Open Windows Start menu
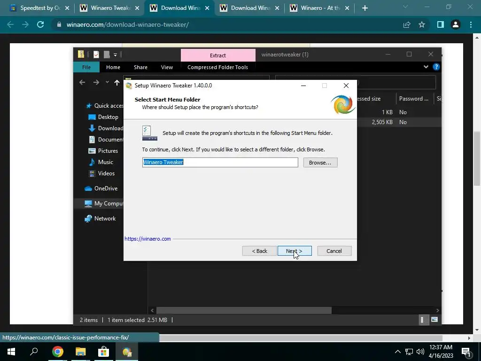Viewport: 481px width, 361px height. point(11,352)
